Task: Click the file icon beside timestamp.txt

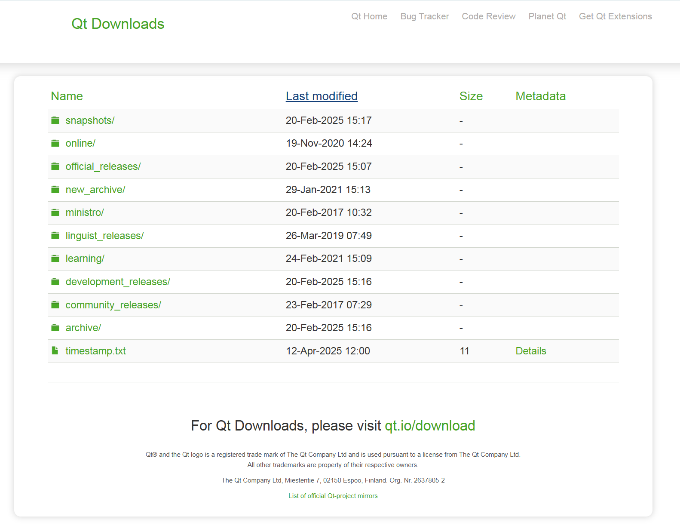Action: (55, 351)
